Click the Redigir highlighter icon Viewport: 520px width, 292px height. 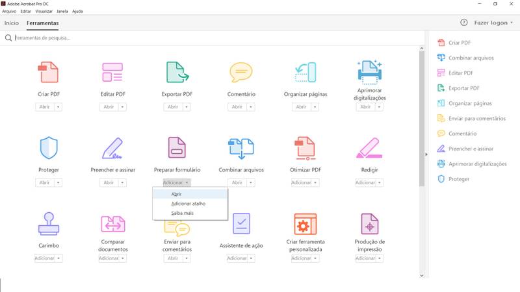369,148
